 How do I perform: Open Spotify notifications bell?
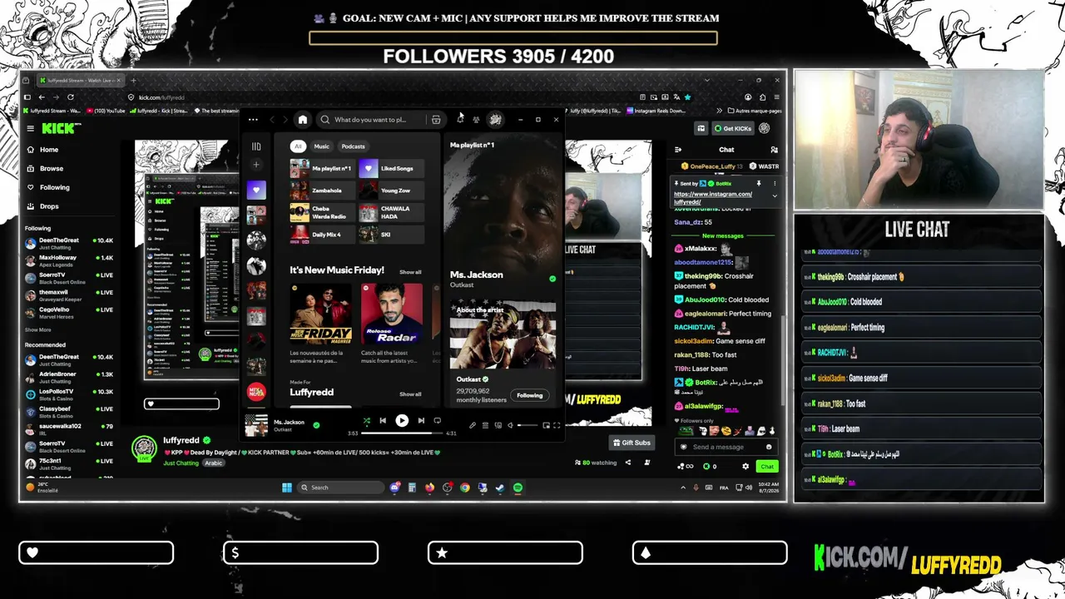pos(460,120)
